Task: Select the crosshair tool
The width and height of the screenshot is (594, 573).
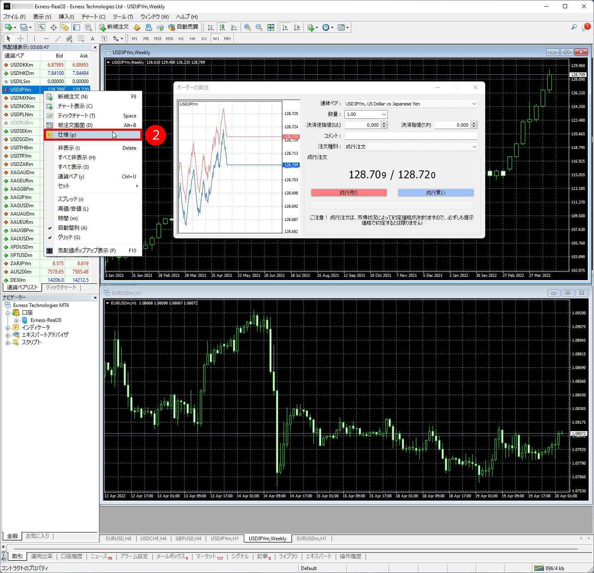Action: point(20,38)
